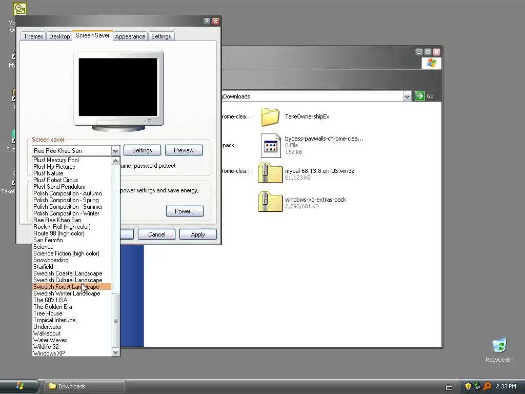The height and width of the screenshot is (394, 525).
Task: Select Underwater screen saver
Action: click(x=72, y=327)
